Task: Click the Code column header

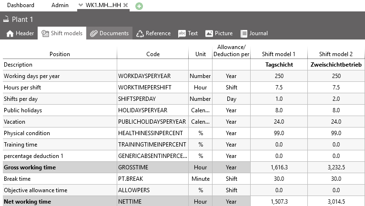Action: pyautogui.click(x=152, y=54)
